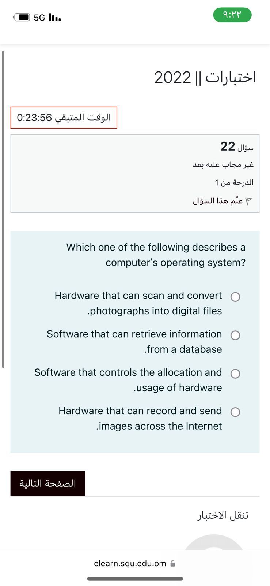Viewport: 270px width, 586px height.
Task: Click the الوقت المتبقي timer box
Action: pyautogui.click(x=64, y=118)
